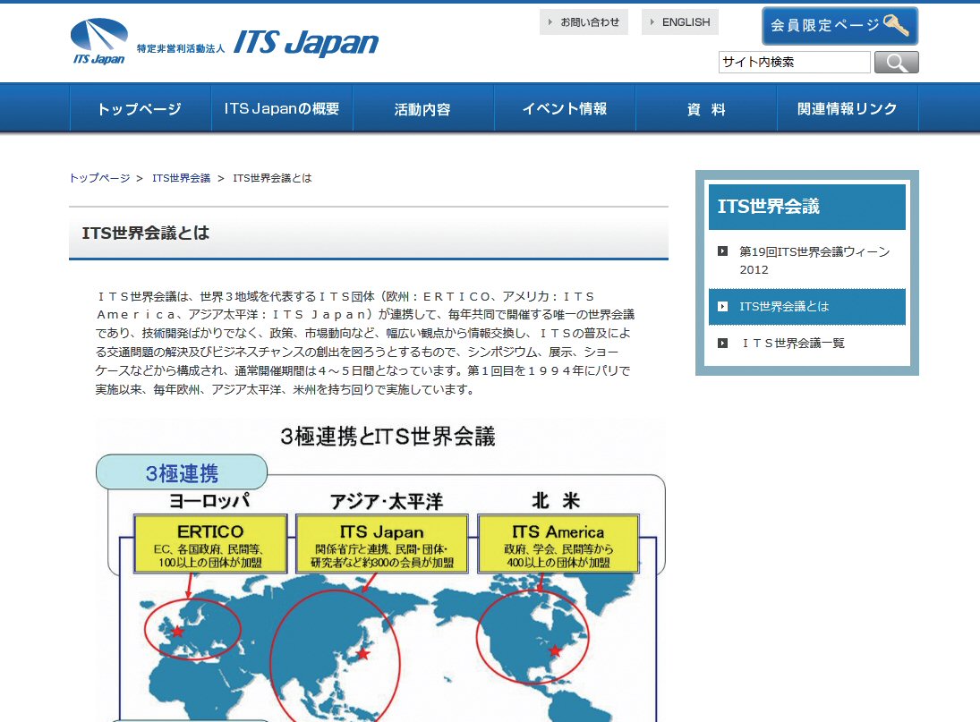Click the ITS世界会議とは page heading

146,233
